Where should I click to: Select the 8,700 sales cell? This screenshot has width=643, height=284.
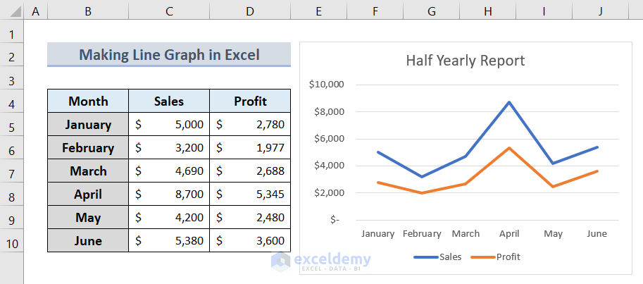tap(169, 194)
